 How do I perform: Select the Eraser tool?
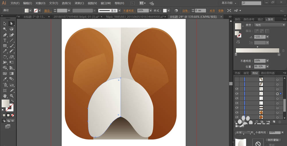pos(11,51)
